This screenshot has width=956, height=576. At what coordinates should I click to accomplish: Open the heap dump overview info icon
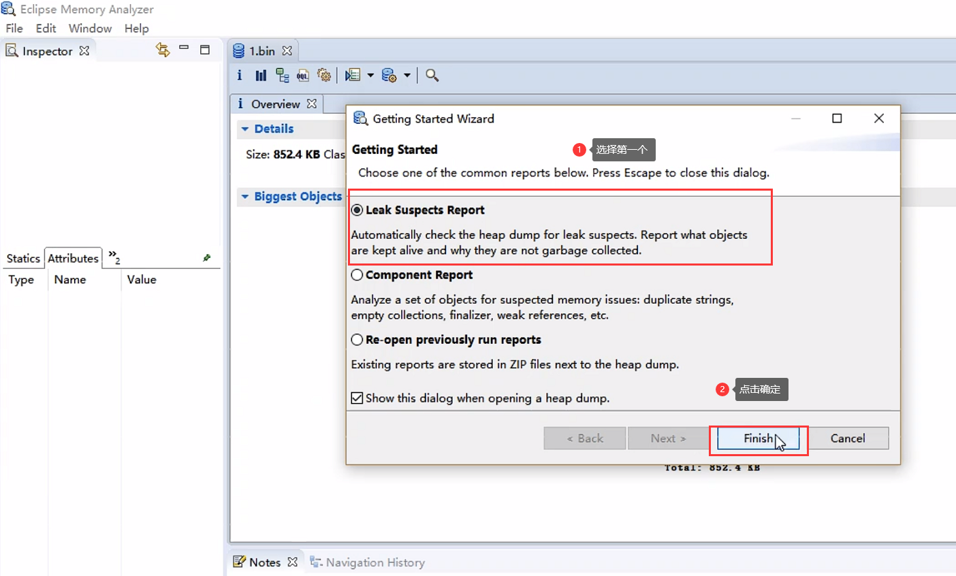[x=240, y=75]
